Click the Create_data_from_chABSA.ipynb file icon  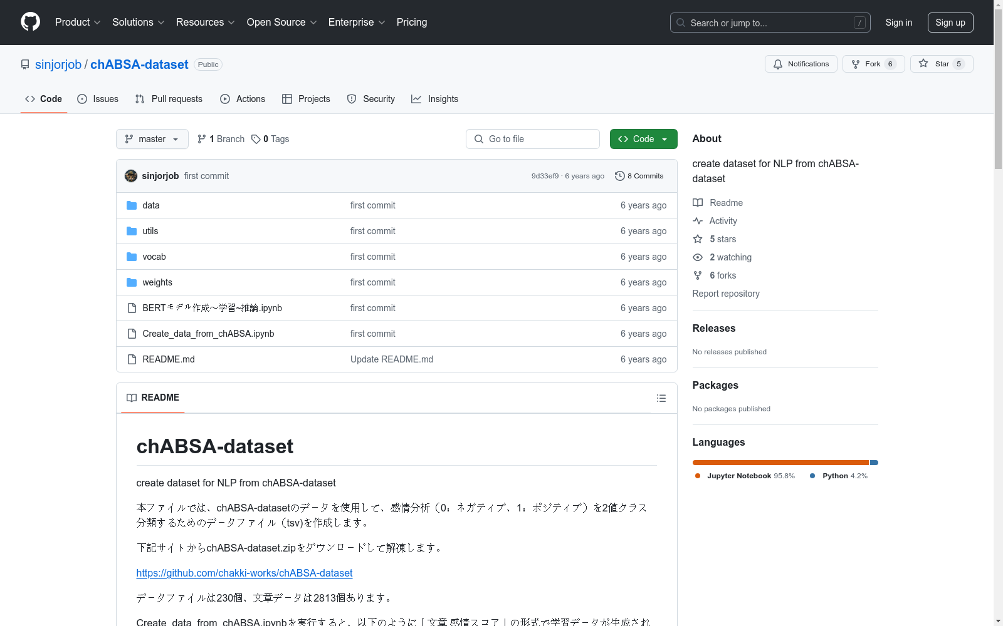click(132, 334)
